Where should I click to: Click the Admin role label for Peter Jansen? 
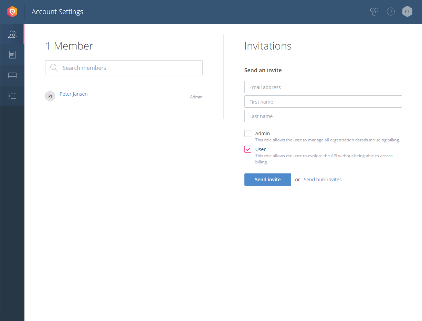click(x=196, y=97)
